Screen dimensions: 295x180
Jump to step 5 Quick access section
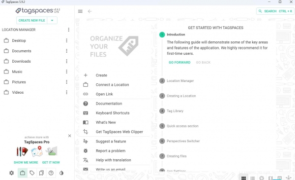(179, 126)
